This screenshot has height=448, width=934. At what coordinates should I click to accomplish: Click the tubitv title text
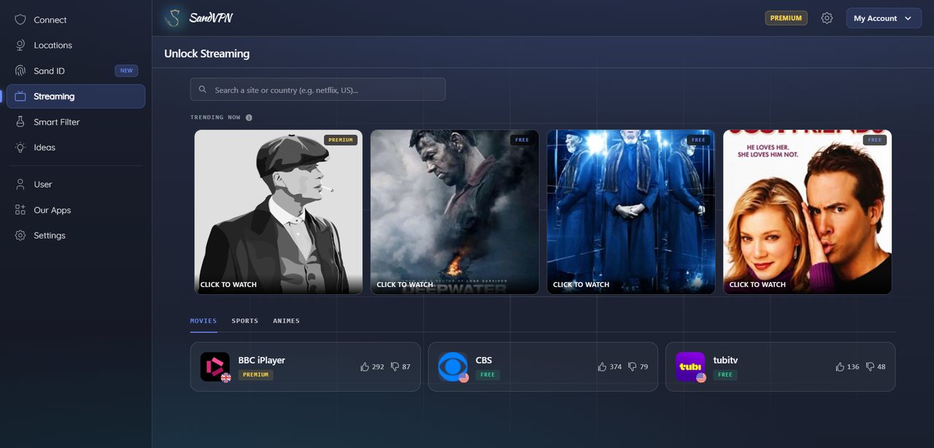(726, 360)
